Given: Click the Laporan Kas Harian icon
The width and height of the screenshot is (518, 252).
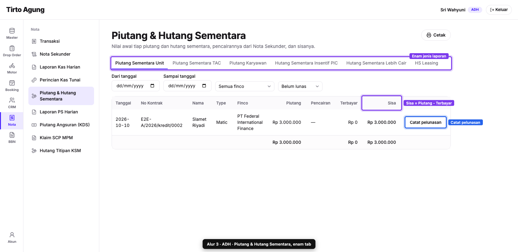Looking at the screenshot, I should (x=34, y=67).
